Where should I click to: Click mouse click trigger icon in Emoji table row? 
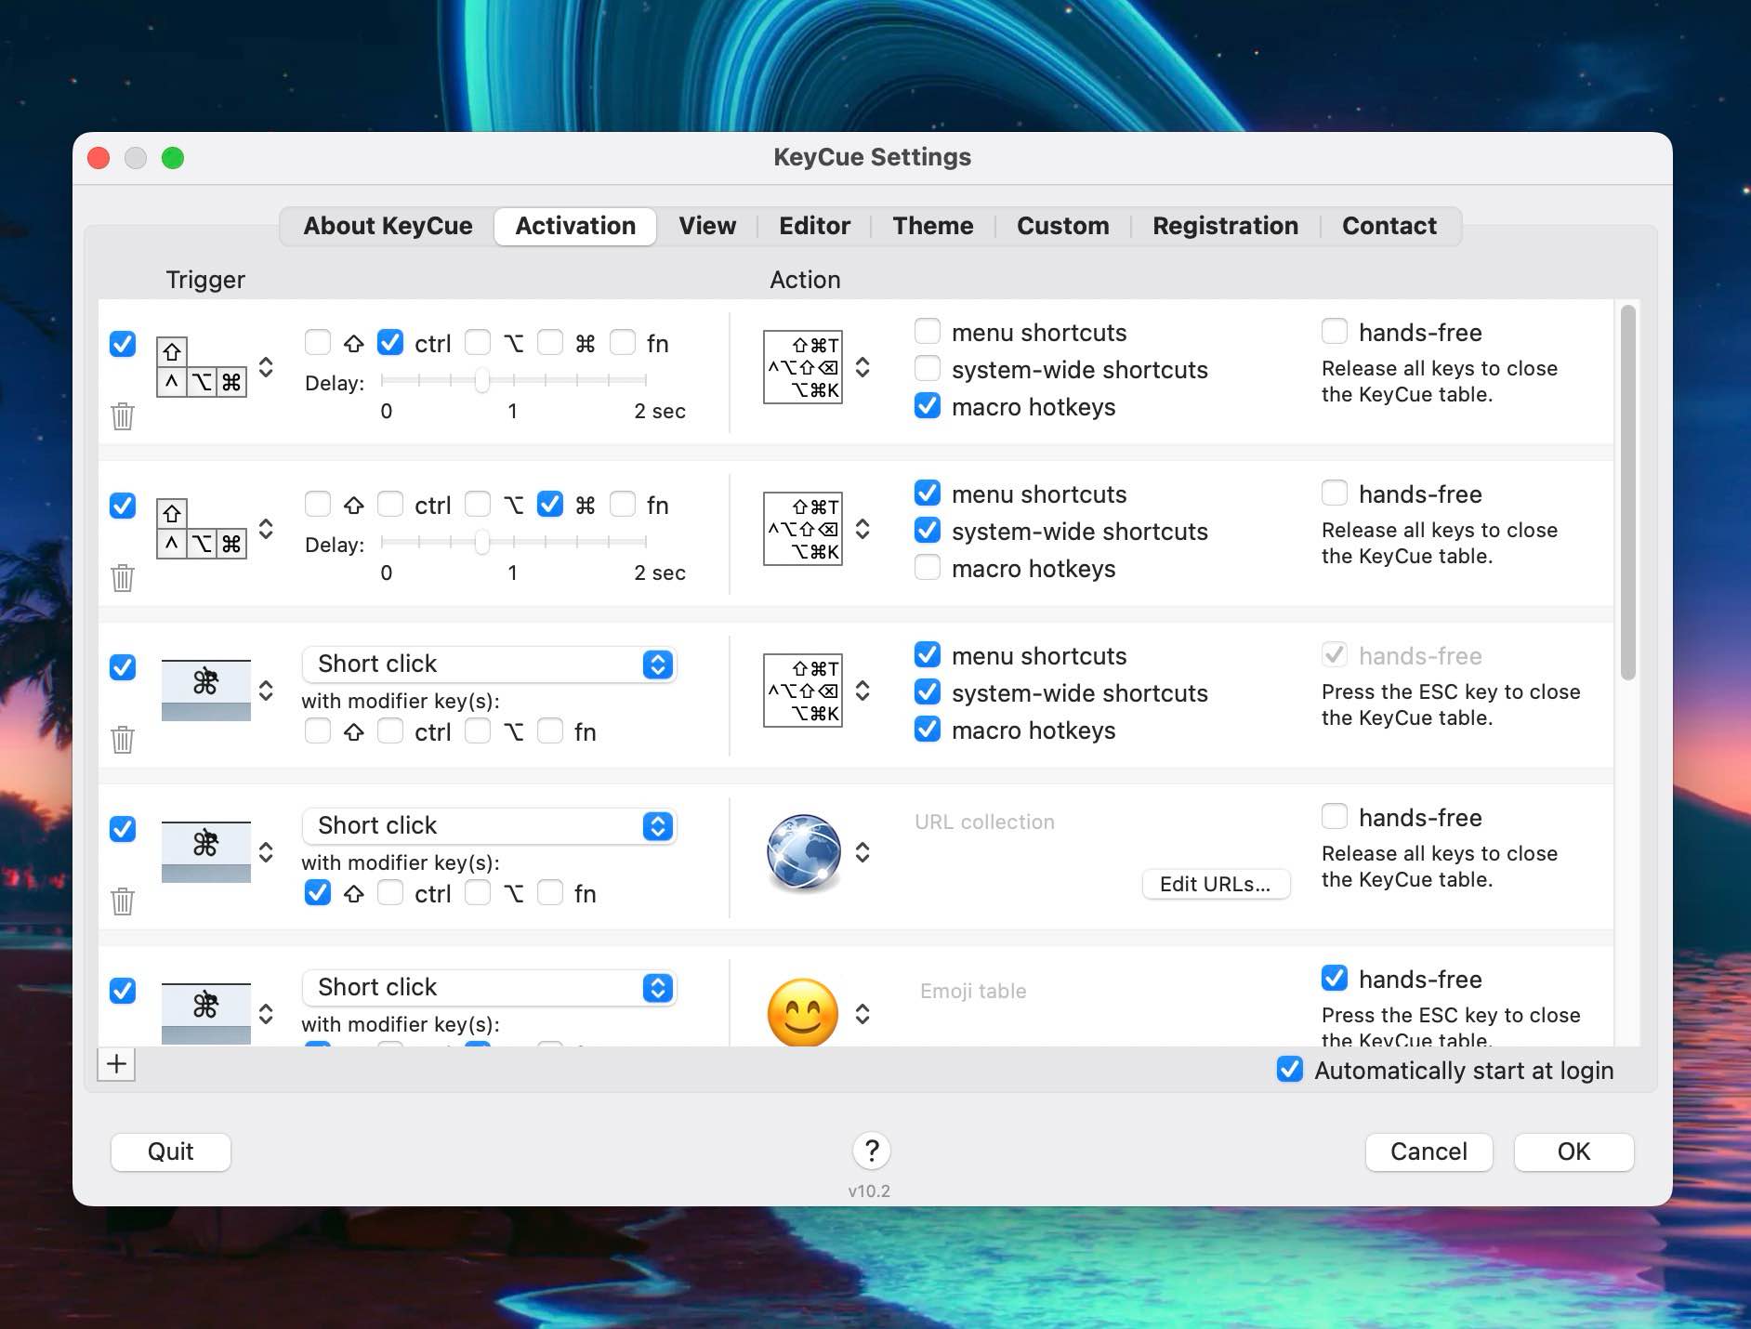206,1013
